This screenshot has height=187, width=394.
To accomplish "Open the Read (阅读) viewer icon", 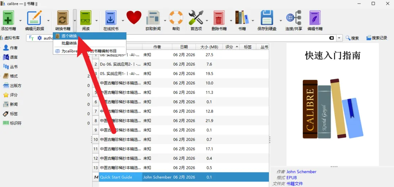I will (x=86, y=17).
